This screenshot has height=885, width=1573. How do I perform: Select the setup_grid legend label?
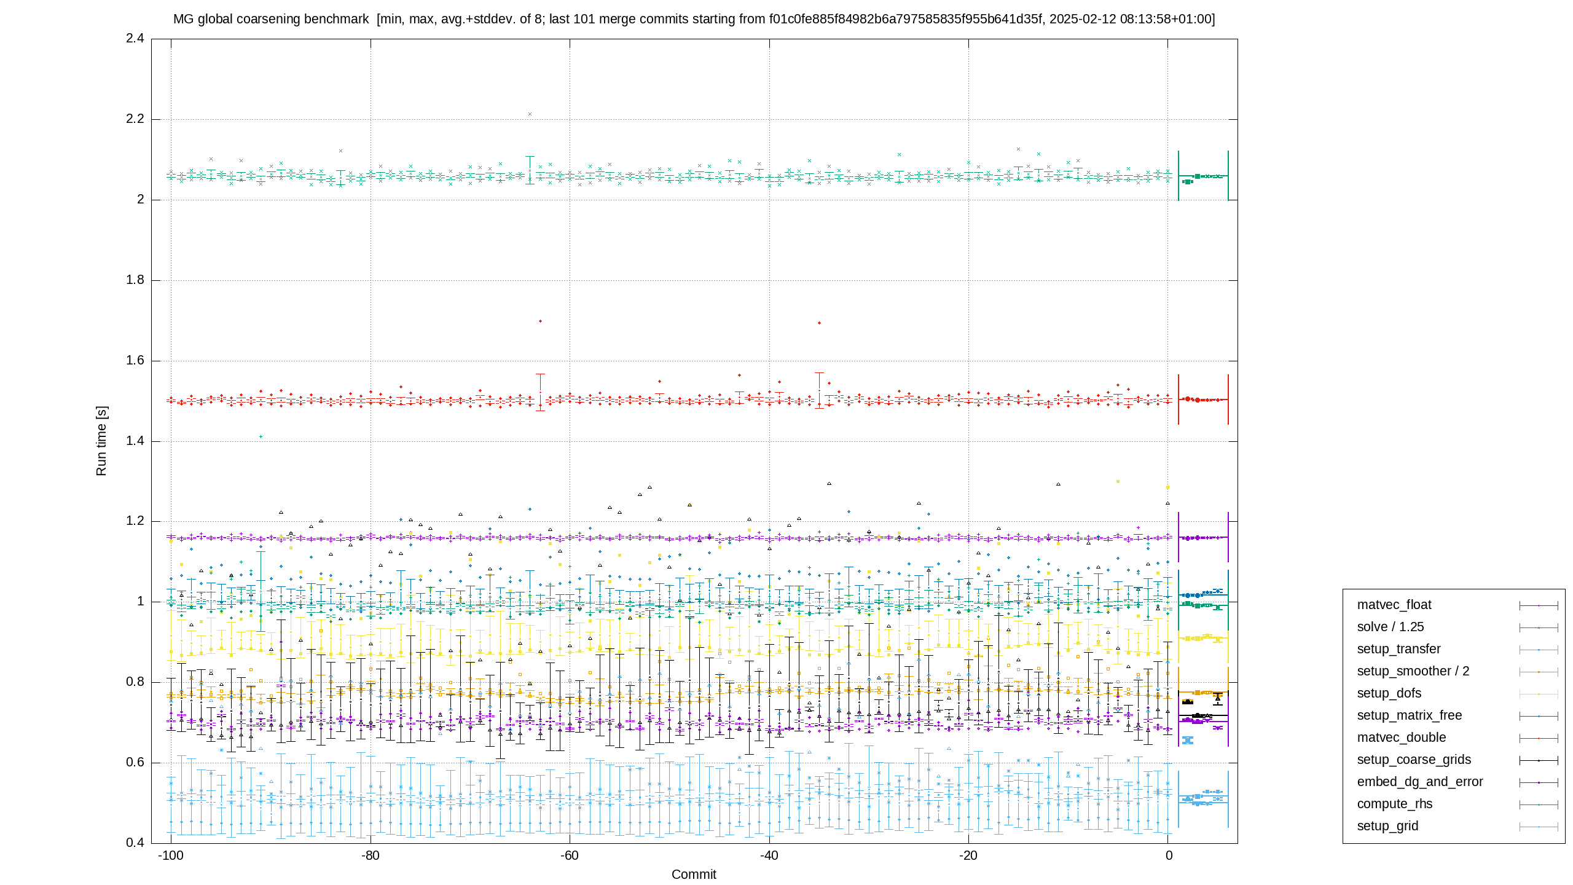click(x=1387, y=826)
